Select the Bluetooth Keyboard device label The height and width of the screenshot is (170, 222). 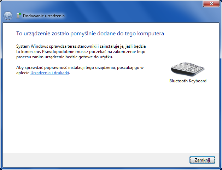188,81
